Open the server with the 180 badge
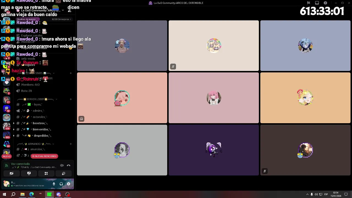352x198 pixels. coord(7,135)
